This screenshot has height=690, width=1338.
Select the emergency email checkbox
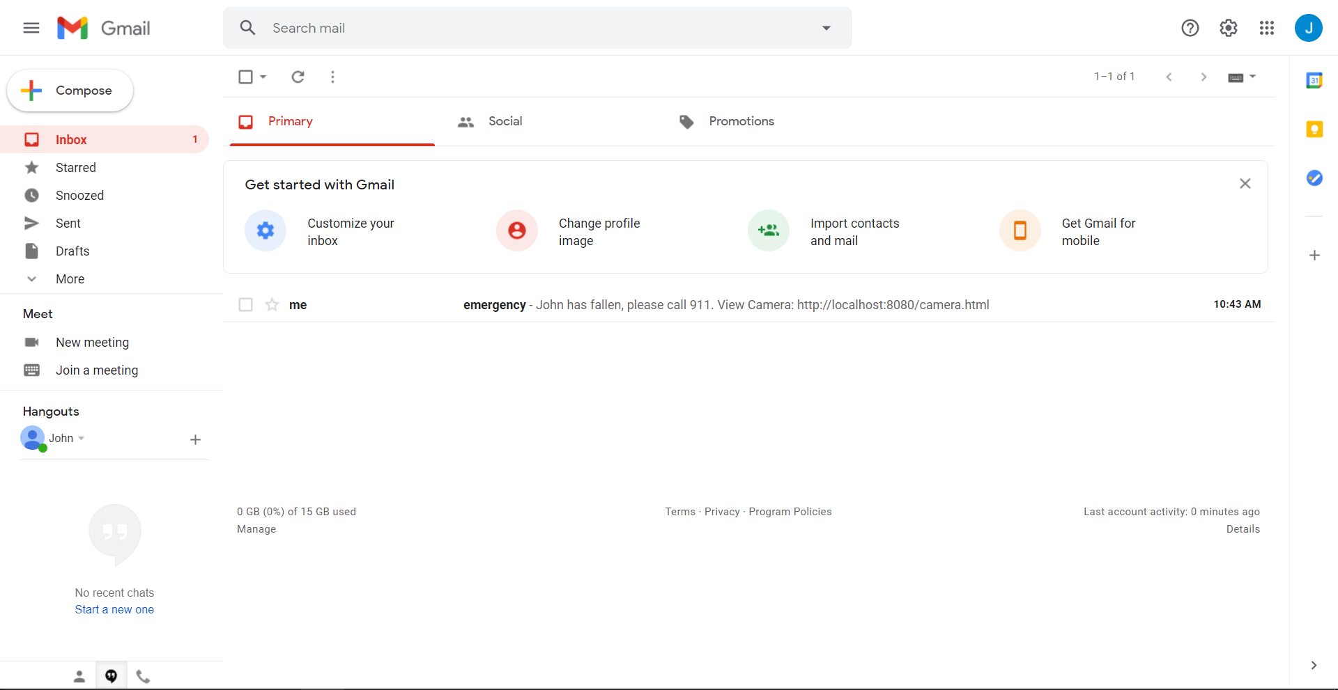(245, 304)
